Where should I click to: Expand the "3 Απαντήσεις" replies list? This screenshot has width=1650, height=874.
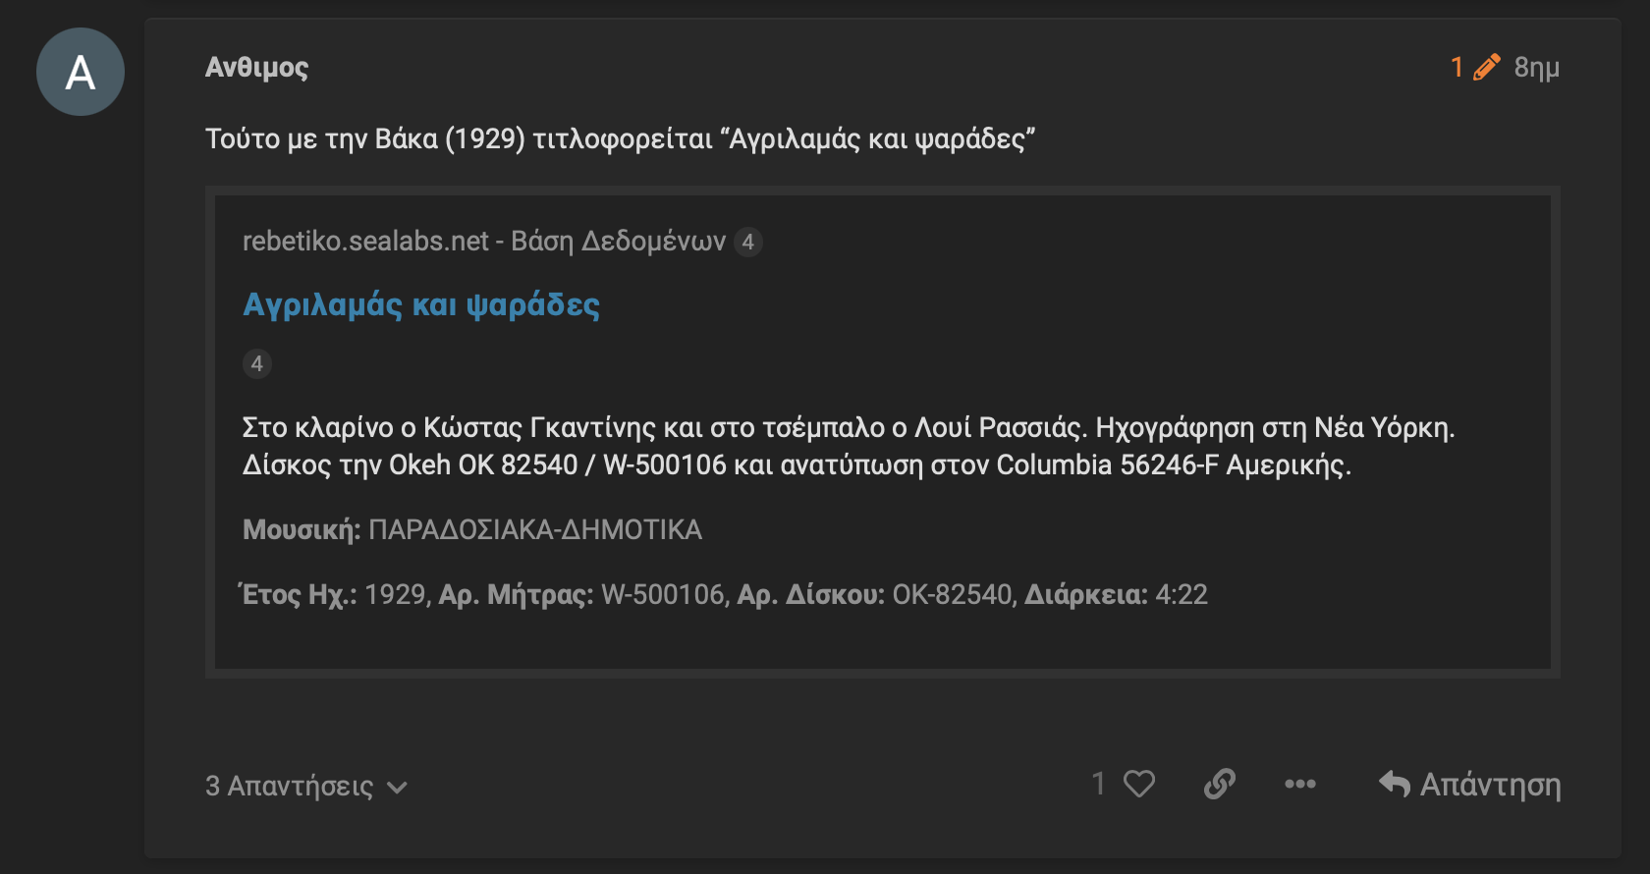click(x=289, y=786)
